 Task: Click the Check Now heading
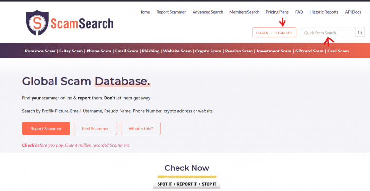(187, 168)
